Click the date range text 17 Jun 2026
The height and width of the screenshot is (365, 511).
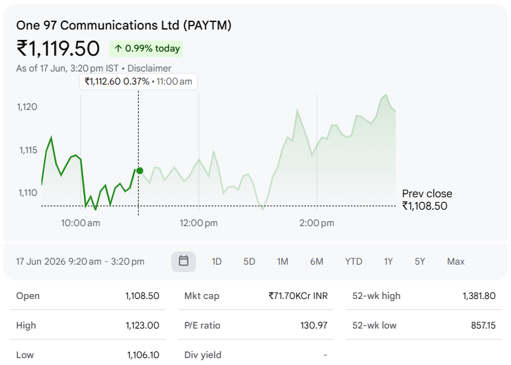click(80, 262)
